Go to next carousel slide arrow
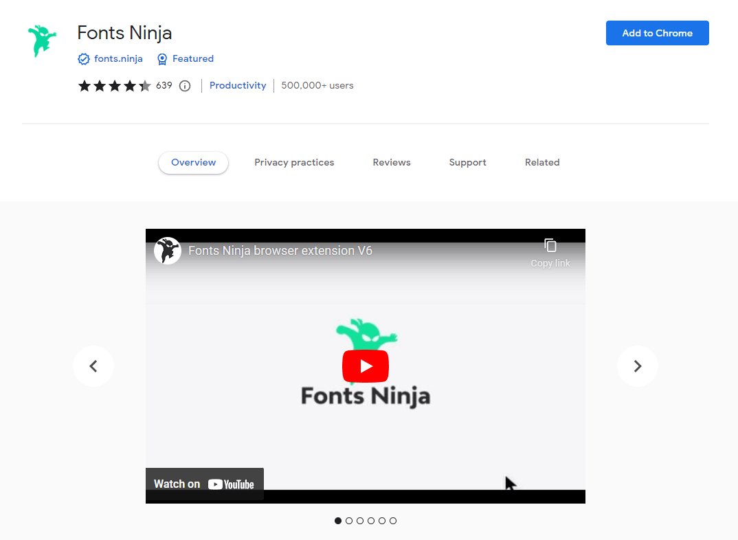The height and width of the screenshot is (540, 738). [637, 366]
